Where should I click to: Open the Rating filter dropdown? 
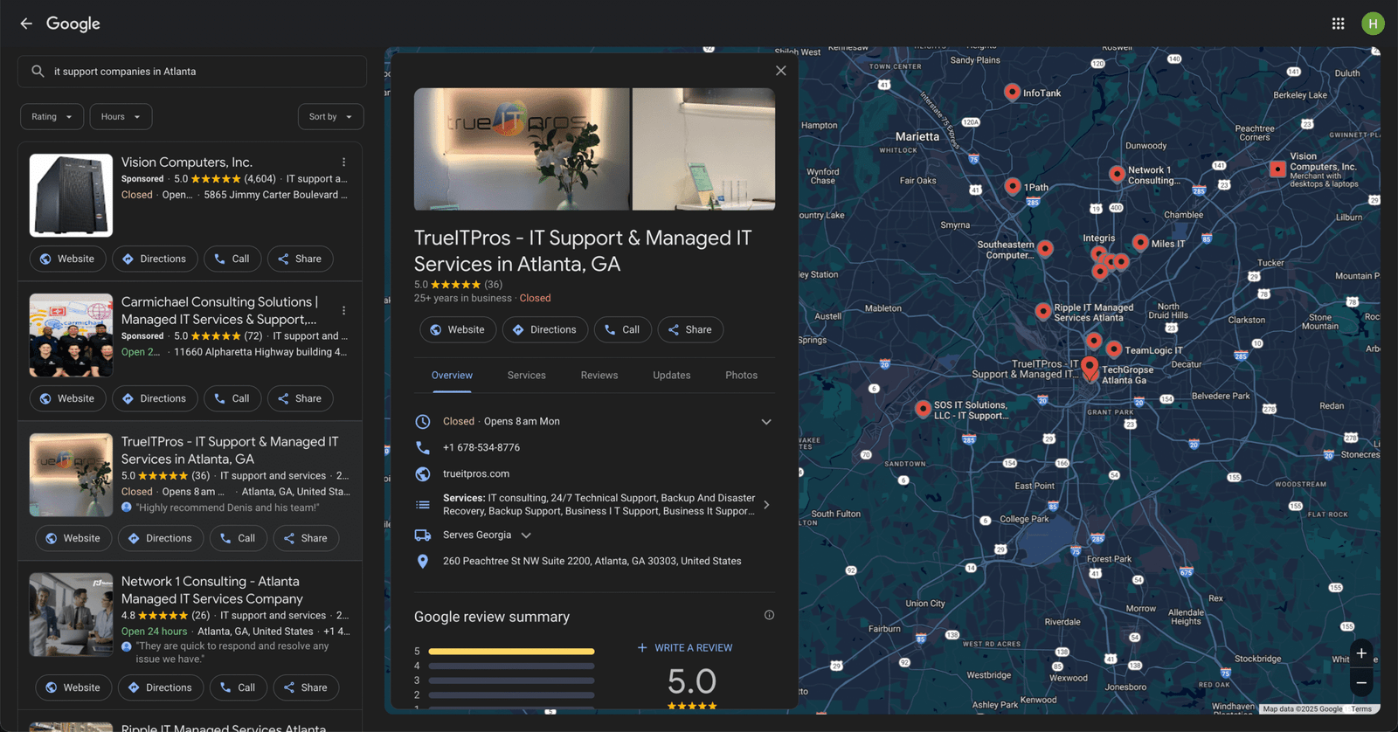click(x=52, y=117)
